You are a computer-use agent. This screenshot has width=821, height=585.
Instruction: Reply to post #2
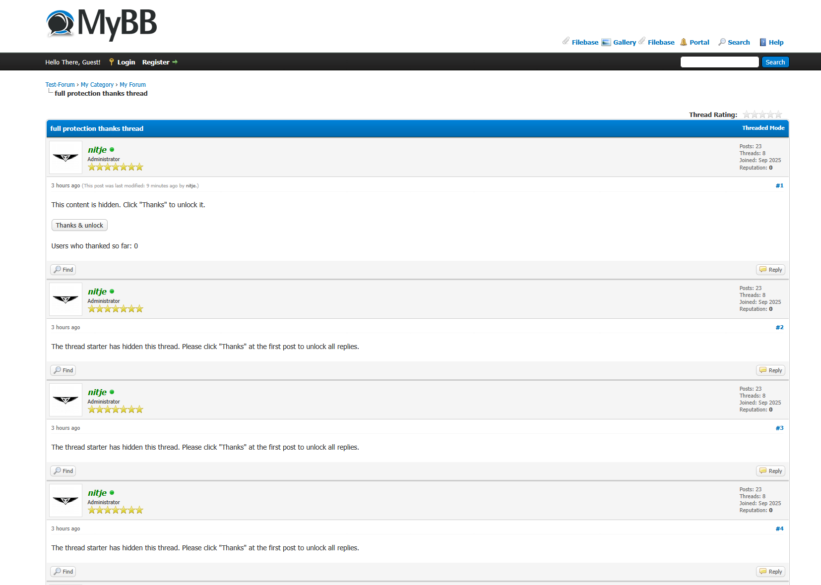pyautogui.click(x=770, y=370)
